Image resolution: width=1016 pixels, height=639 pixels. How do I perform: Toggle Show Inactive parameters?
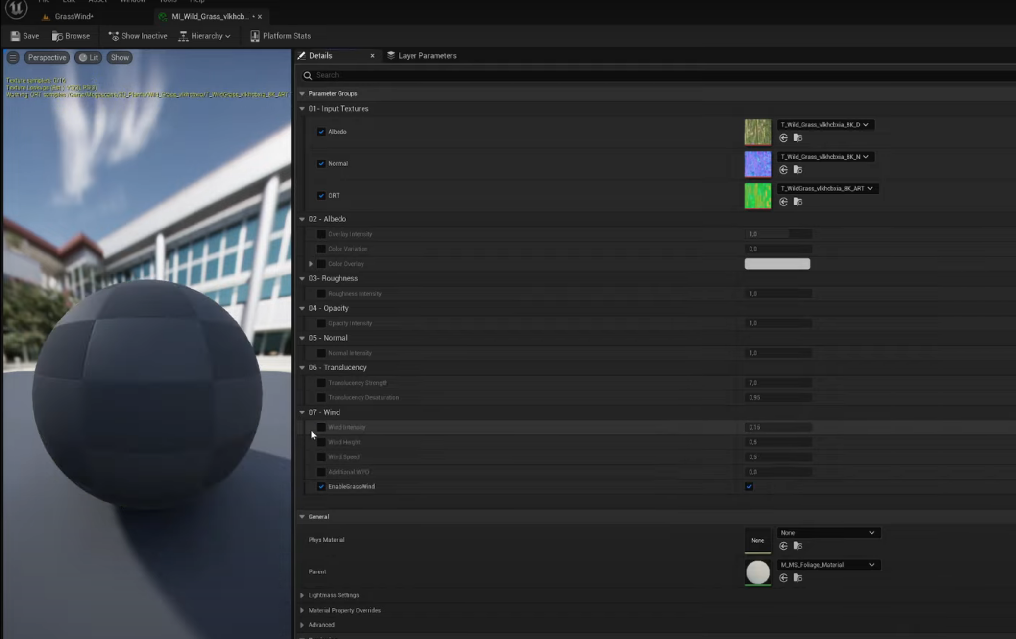138,36
